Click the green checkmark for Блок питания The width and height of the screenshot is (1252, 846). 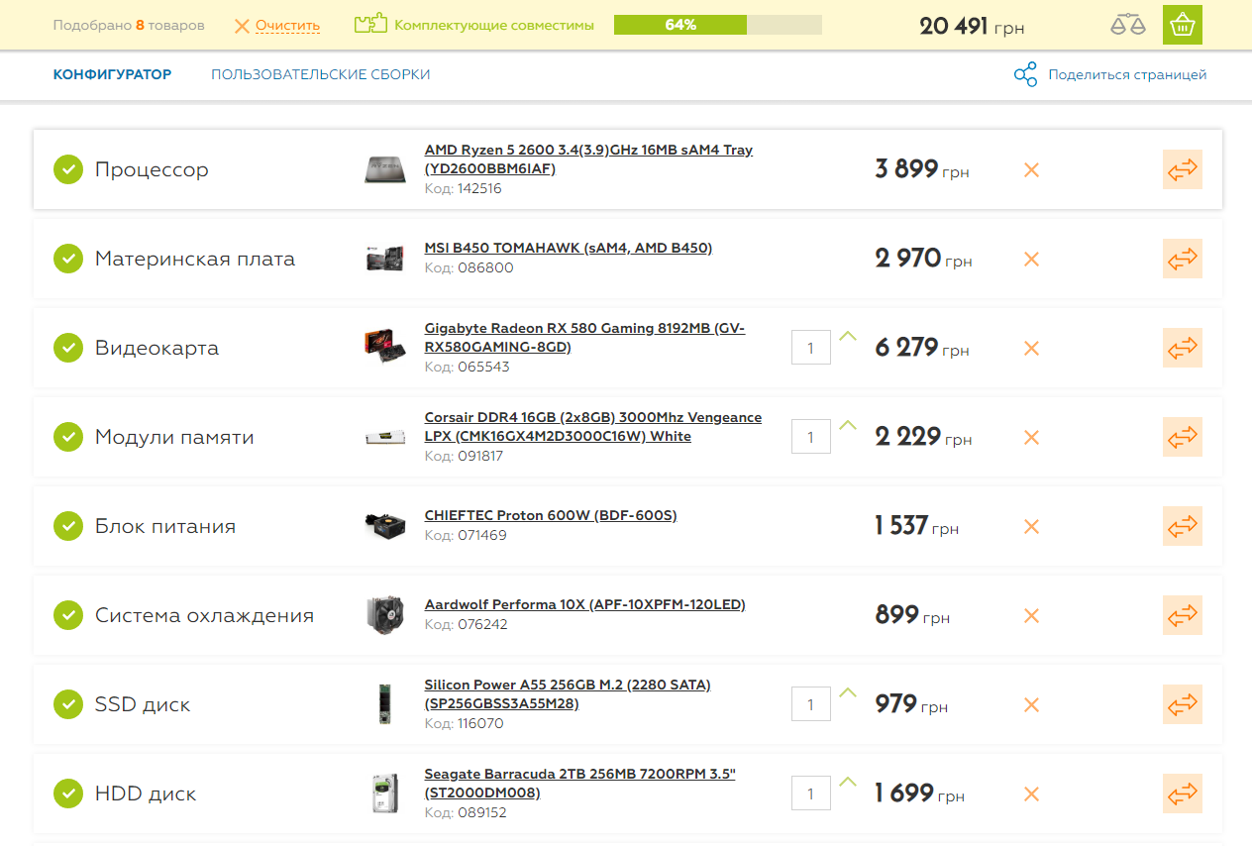click(68, 526)
